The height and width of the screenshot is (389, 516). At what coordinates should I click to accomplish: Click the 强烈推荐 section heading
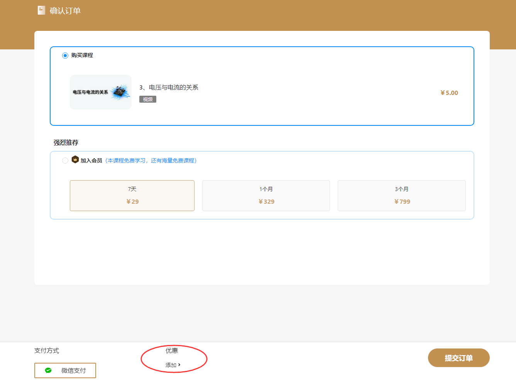[66, 143]
